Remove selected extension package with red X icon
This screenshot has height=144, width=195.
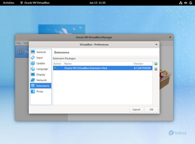click(x=156, y=69)
